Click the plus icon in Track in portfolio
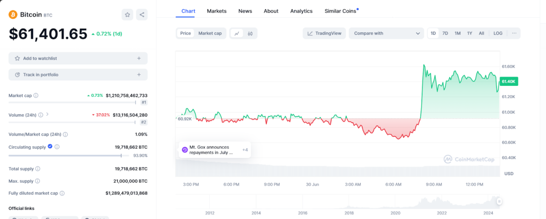546x219 pixels. point(139,75)
